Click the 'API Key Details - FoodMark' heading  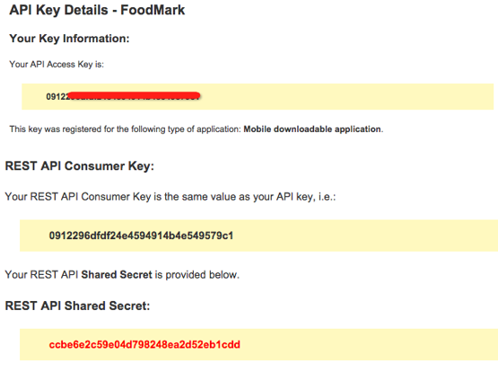pyautogui.click(x=97, y=10)
